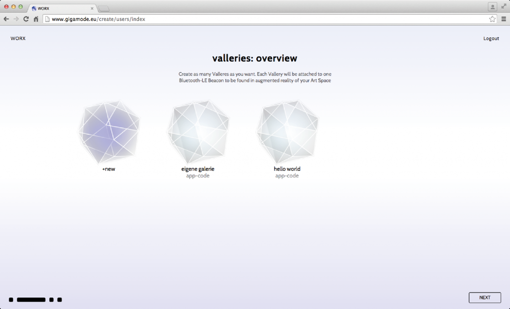Viewport: 510px width, 309px height.
Task: Select the WORX browser tab
Action: coord(59,8)
